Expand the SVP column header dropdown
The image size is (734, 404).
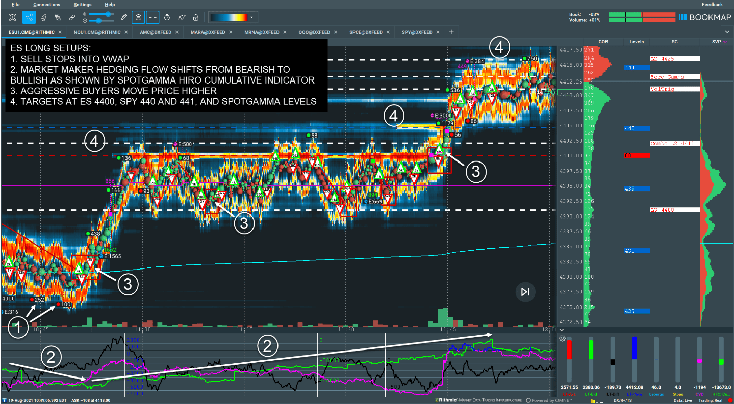coord(725,42)
